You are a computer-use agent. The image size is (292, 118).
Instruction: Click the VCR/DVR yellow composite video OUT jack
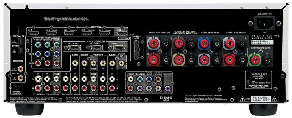(93, 63)
